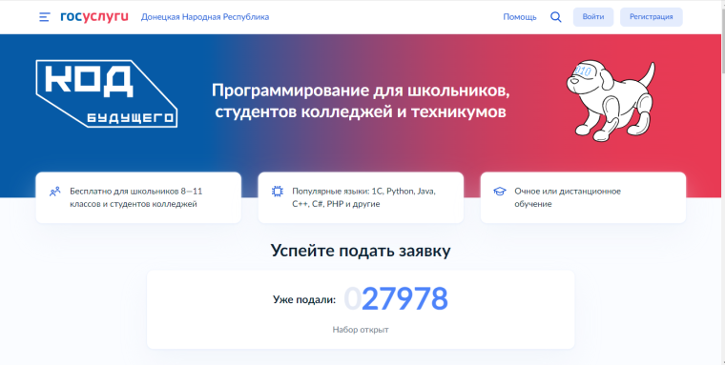
Task: Click the "Очное или дистанционное обучение" text
Action: point(568,197)
